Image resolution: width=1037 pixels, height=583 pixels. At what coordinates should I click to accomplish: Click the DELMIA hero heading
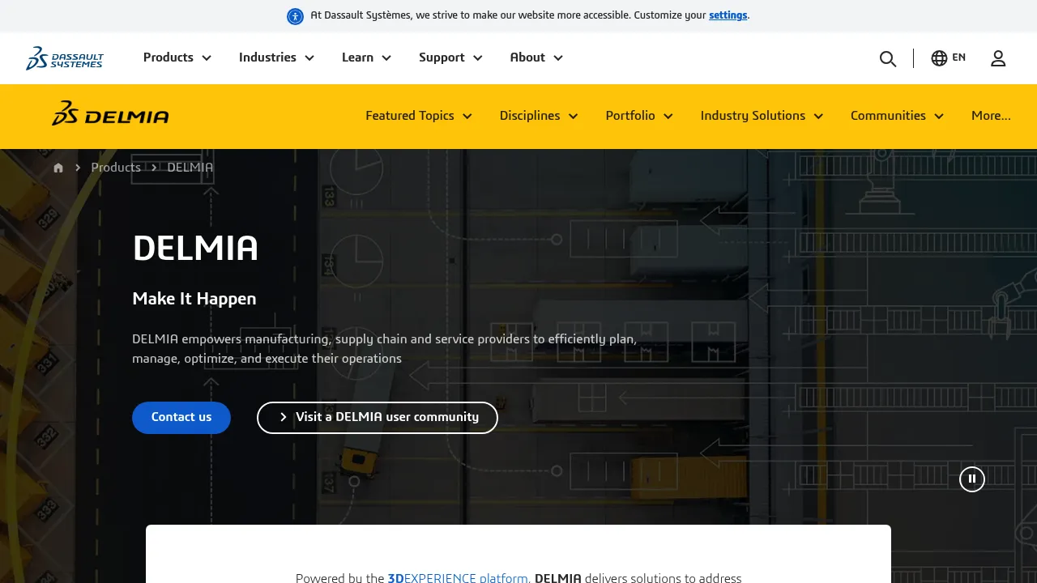coord(195,248)
